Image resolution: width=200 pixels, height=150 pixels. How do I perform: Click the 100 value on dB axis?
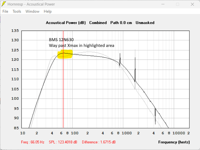[15, 98]
